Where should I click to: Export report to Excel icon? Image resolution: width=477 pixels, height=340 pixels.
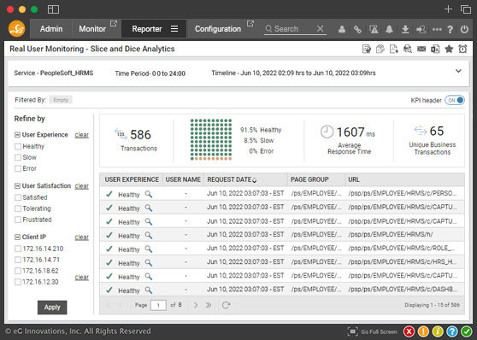435,49
